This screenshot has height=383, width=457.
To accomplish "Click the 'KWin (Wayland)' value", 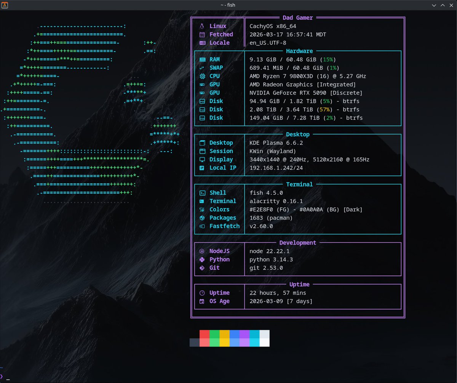I will click(273, 151).
